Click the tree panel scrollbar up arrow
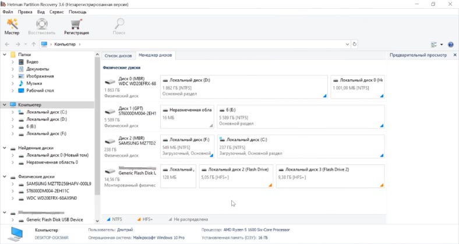The width and height of the screenshot is (459, 244). tap(97, 55)
